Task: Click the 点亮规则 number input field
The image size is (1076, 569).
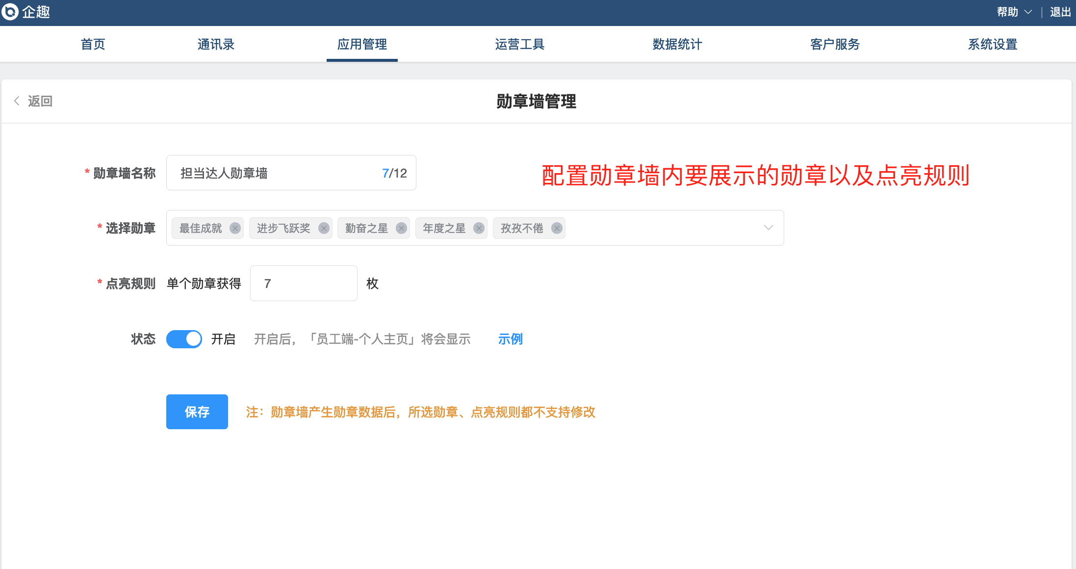Action: tap(303, 284)
